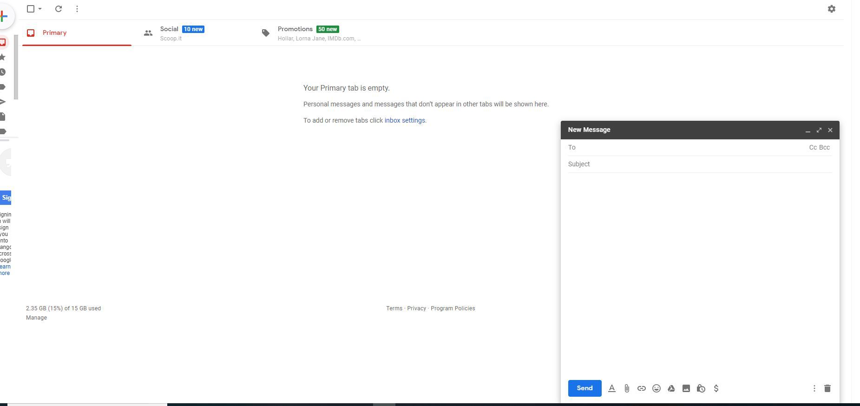Image resolution: width=860 pixels, height=406 pixels.
Task: Open the select dropdown arrow
Action: tap(40, 9)
